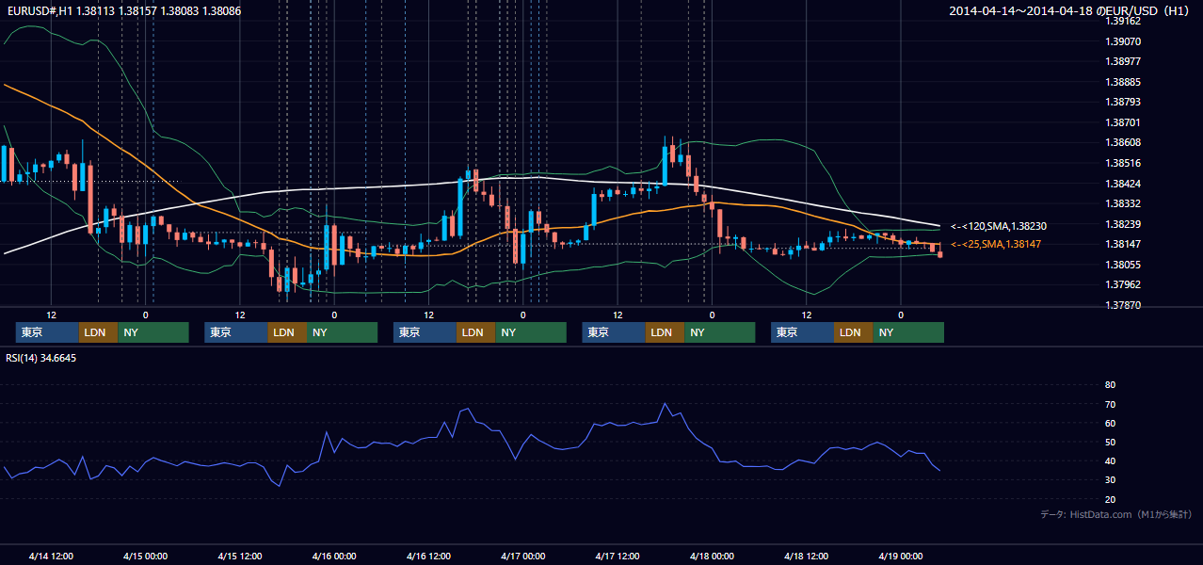The image size is (1203, 565).
Task: Click the 4/14 12:00 date label
Action: (51, 556)
